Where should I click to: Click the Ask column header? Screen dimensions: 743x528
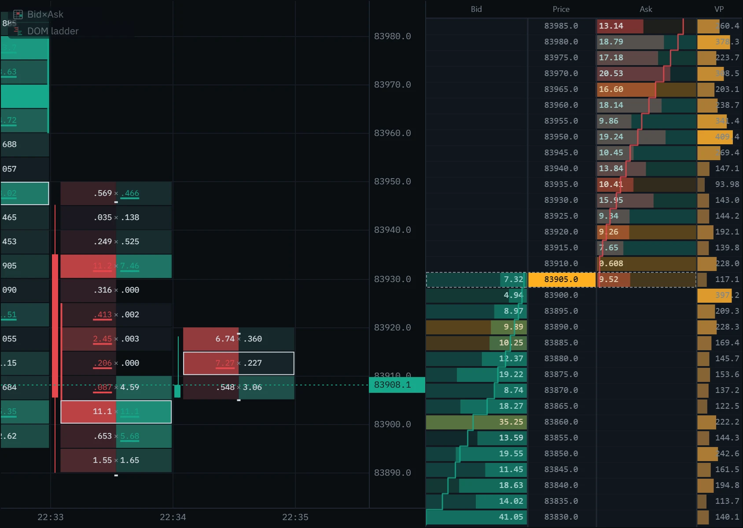click(x=646, y=9)
